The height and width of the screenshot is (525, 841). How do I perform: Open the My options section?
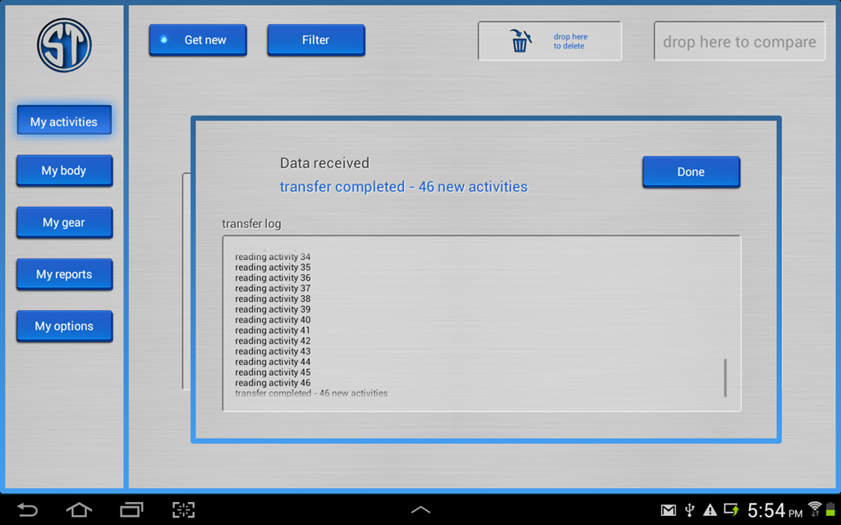[64, 326]
